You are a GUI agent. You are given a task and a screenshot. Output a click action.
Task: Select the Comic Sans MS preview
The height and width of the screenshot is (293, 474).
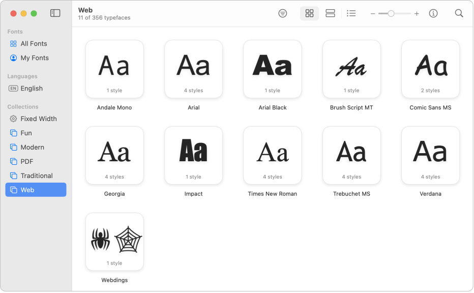(x=430, y=69)
